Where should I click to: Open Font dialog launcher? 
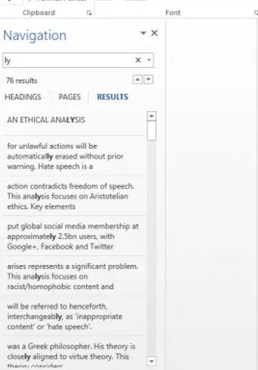coord(256,13)
